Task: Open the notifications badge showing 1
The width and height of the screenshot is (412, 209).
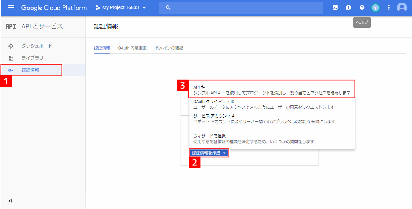Action: pyautogui.click(x=375, y=7)
